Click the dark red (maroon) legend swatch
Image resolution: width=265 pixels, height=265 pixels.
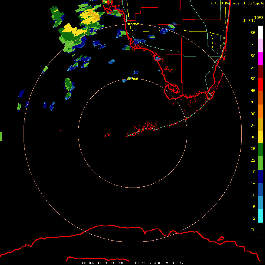click(260, 72)
